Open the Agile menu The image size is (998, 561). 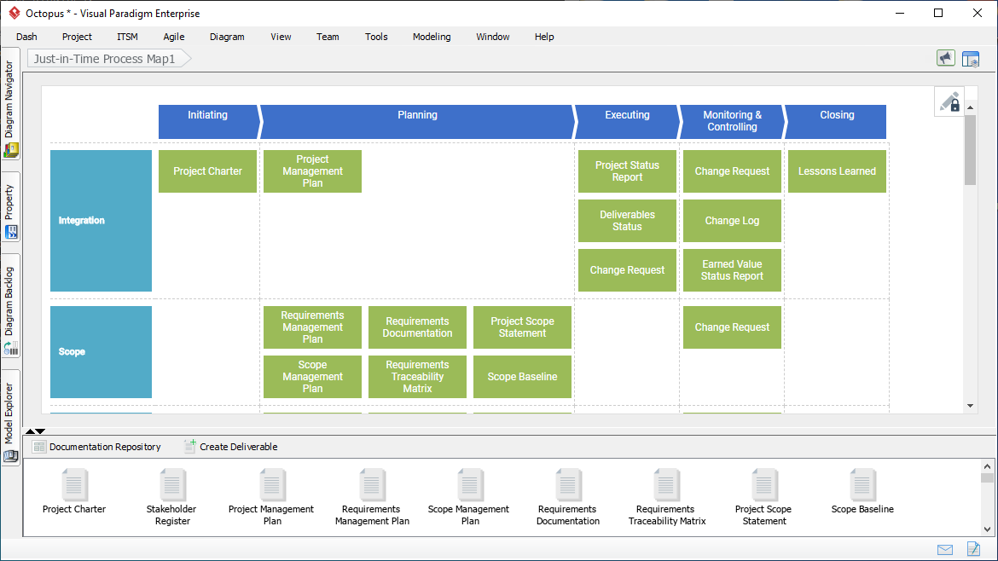174,37
